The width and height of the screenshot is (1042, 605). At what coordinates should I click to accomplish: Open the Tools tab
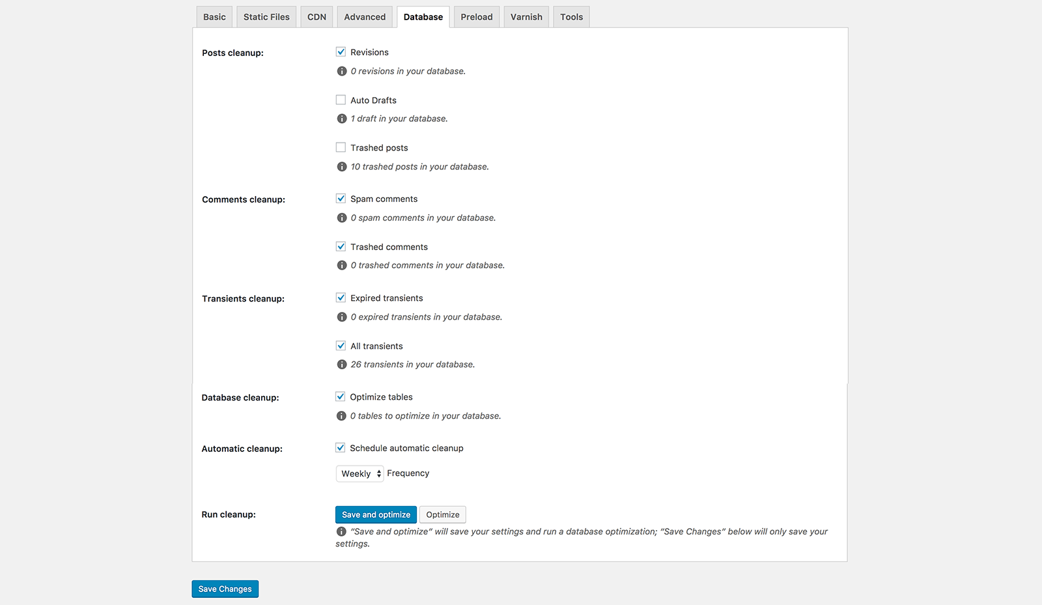point(572,17)
